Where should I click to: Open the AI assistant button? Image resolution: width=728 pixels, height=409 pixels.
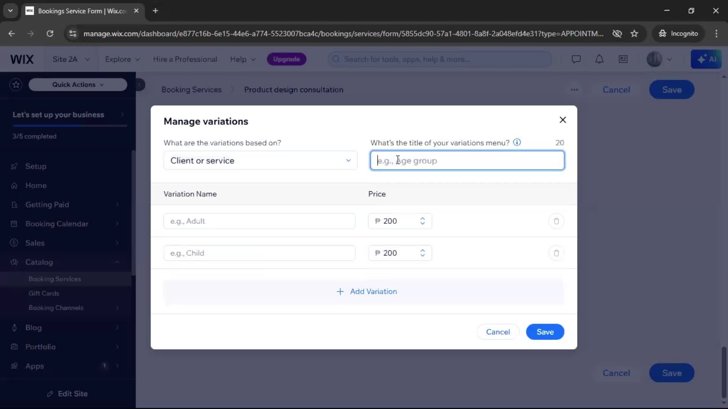[706, 59]
